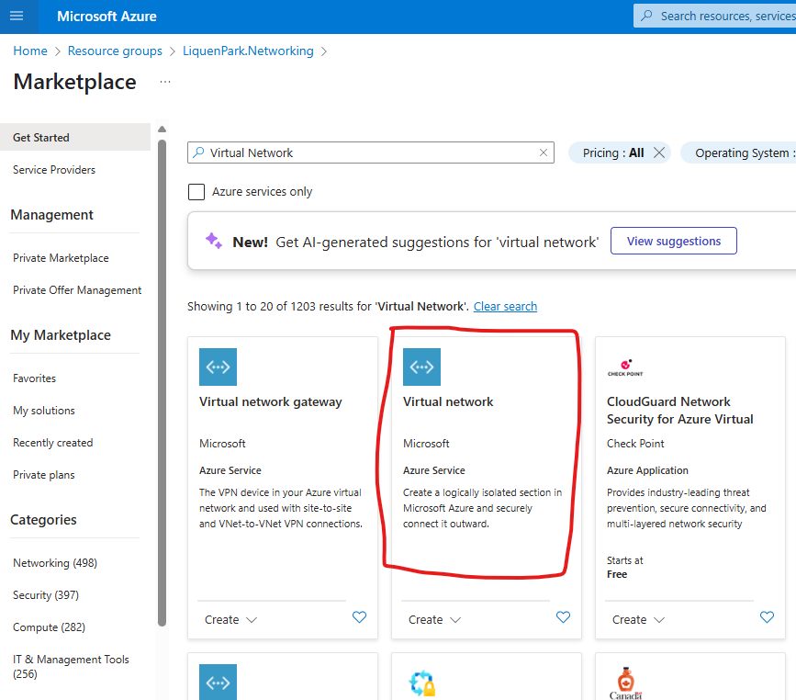Image resolution: width=796 pixels, height=700 pixels.
Task: Click the sidebar vertical scrollbar
Action: coord(162,367)
